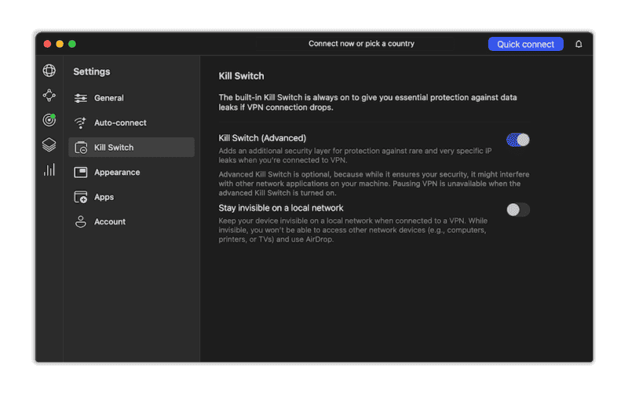
Task: Enable Stay invisible on a local network
Action: 518,210
